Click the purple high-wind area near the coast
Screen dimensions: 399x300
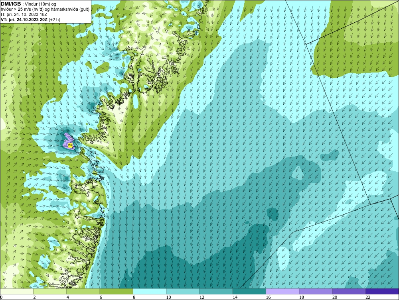tap(68, 141)
